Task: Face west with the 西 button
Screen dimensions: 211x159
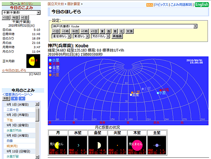Action: pyautogui.click(x=109, y=31)
